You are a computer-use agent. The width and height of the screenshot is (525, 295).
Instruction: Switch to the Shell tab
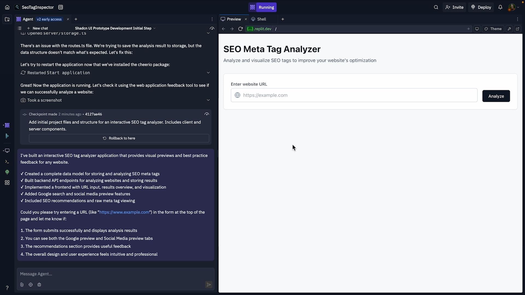pyautogui.click(x=261, y=19)
